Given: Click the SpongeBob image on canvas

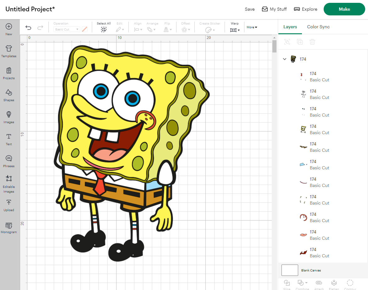Looking at the screenshot, I should tap(132, 154).
